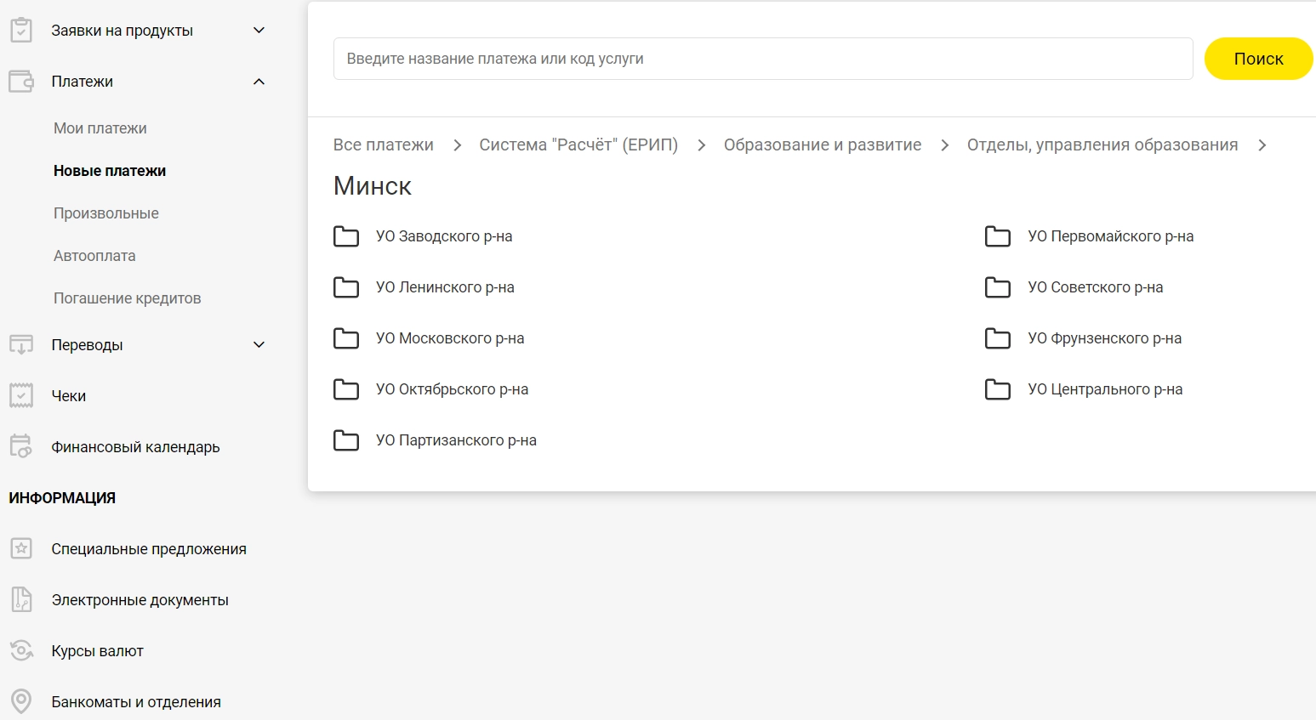Open УО Ленинского р-на link

(x=445, y=287)
